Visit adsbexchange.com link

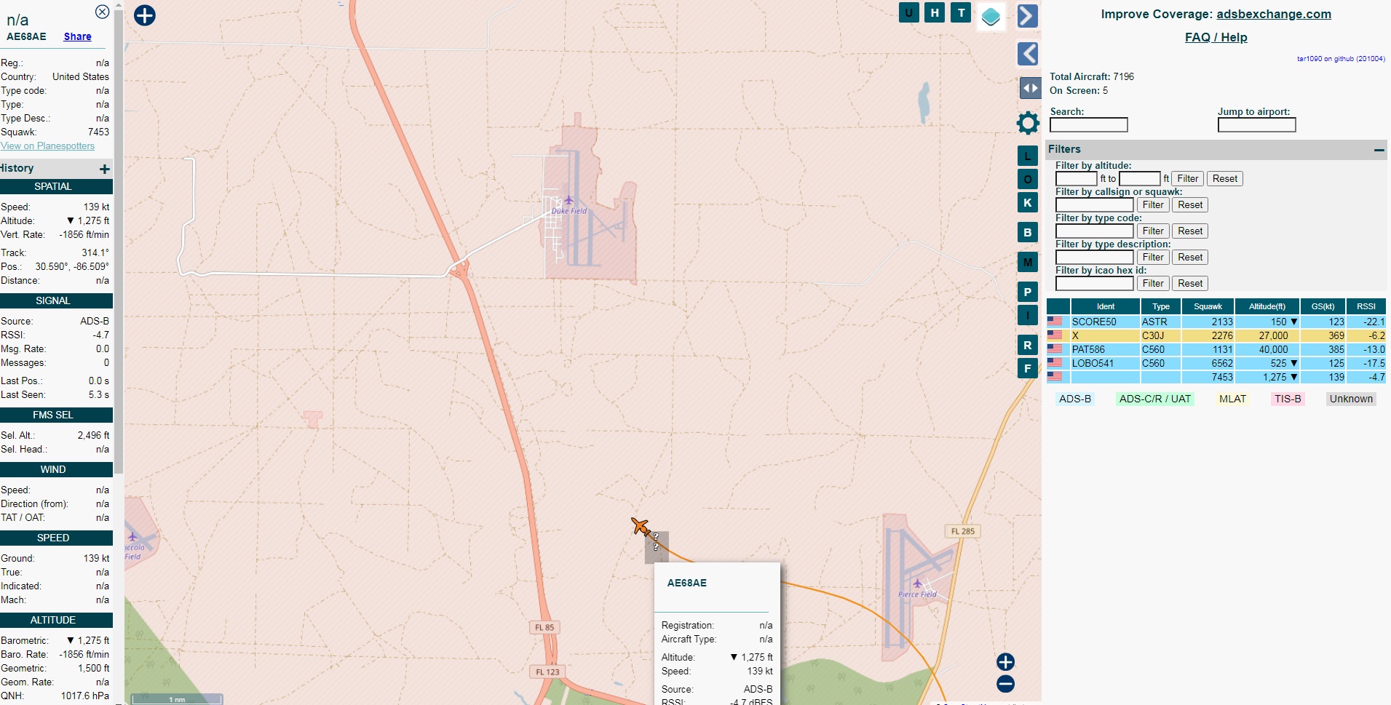[1274, 14]
